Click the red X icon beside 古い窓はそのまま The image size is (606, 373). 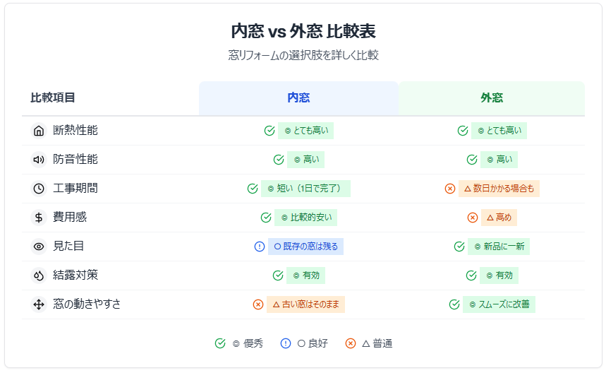coord(258,304)
